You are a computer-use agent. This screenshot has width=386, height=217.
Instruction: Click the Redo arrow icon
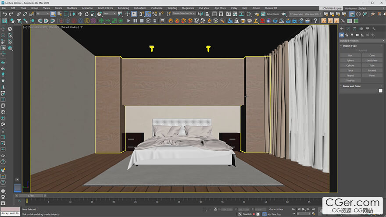[x=11, y=14]
